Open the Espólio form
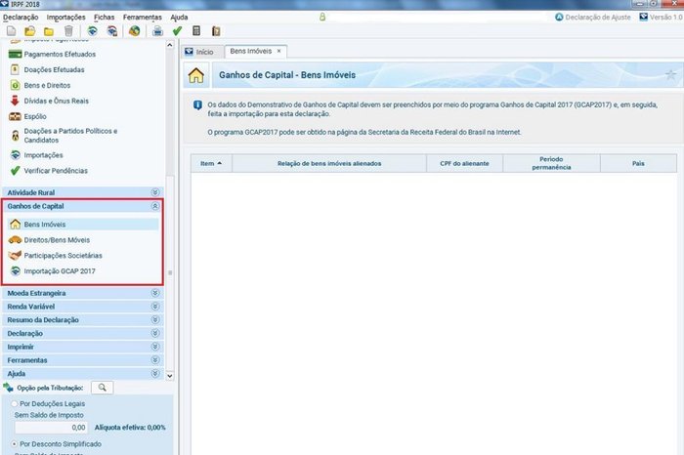 point(35,116)
